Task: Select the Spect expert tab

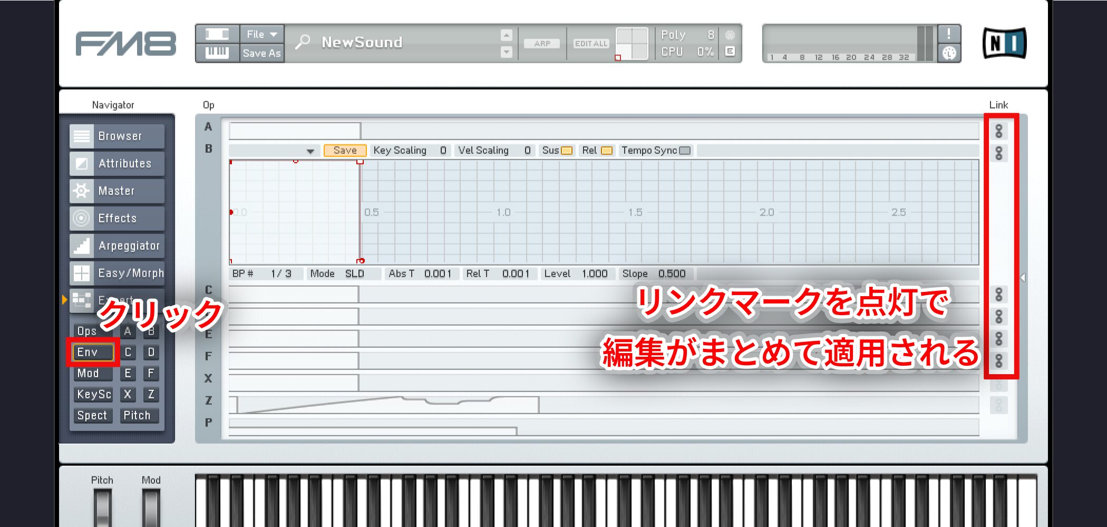Action: click(93, 415)
